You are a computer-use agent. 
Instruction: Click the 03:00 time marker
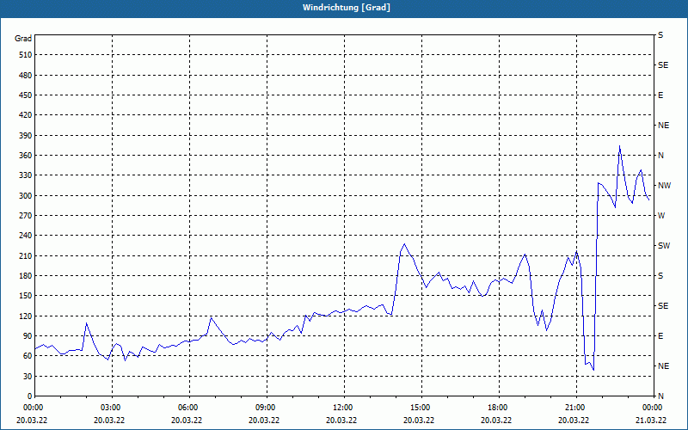(x=111, y=407)
